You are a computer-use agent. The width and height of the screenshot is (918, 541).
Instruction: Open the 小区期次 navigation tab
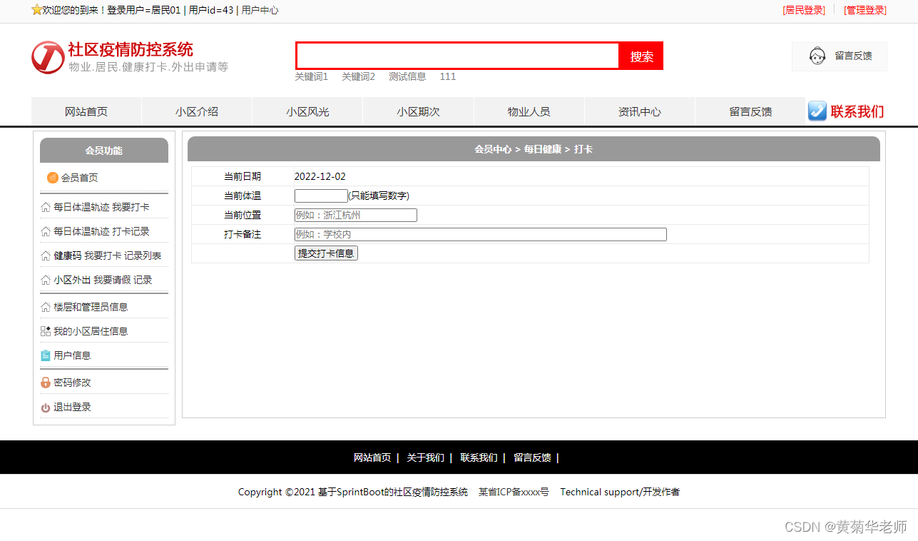(419, 111)
